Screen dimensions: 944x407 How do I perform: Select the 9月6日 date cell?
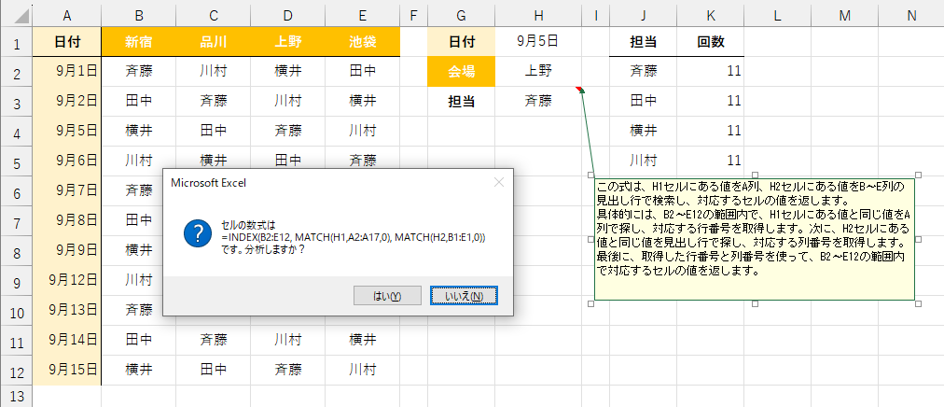click(67, 161)
